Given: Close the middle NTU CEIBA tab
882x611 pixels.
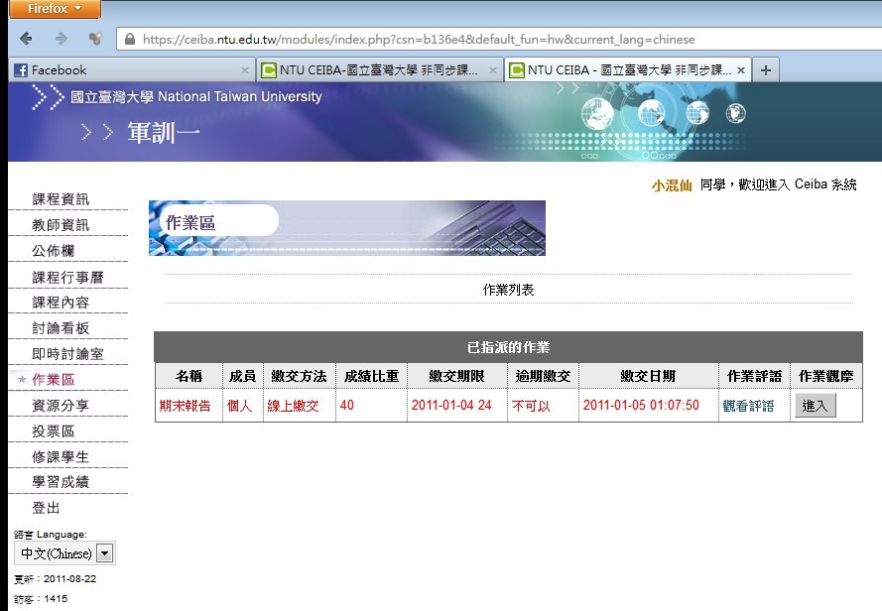Looking at the screenshot, I should (x=493, y=70).
